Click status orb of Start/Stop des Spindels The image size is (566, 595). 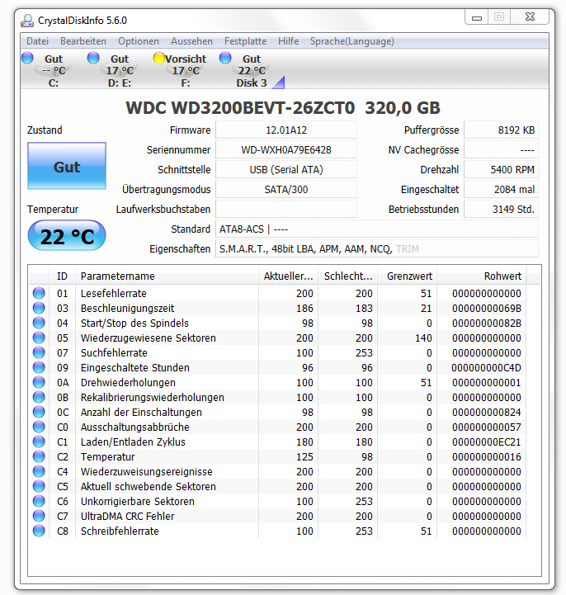point(39,323)
